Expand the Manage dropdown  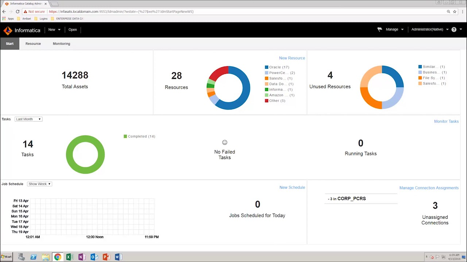tap(395, 29)
